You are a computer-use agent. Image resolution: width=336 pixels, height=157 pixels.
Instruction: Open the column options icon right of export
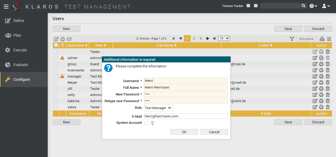pos(329,39)
